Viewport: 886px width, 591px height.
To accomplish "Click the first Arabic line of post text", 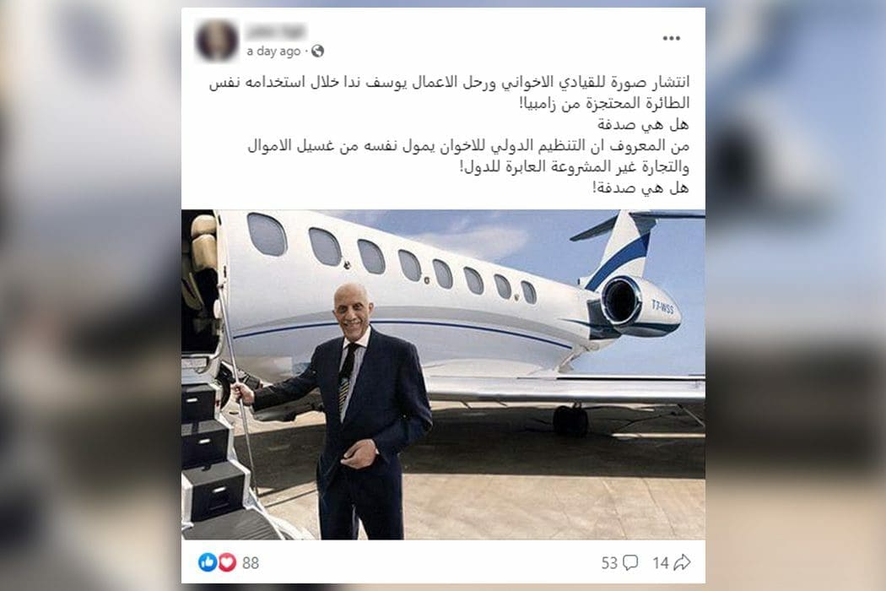I will pos(449,83).
